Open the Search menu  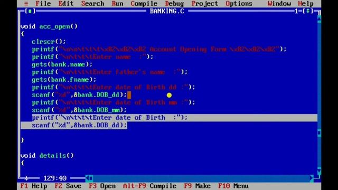(93, 4)
